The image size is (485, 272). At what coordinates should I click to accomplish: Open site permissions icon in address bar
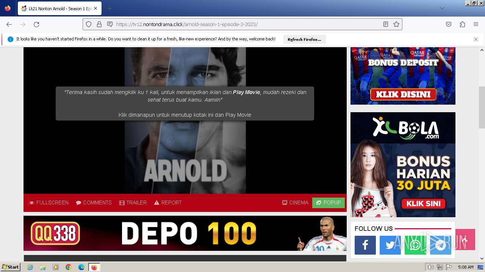[x=110, y=24]
